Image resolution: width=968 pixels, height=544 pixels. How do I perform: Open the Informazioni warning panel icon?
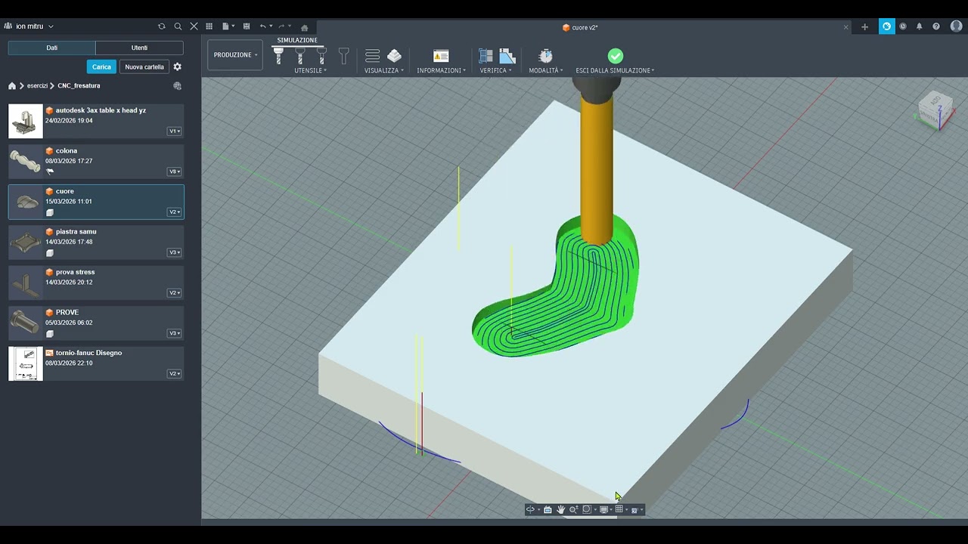click(x=441, y=56)
